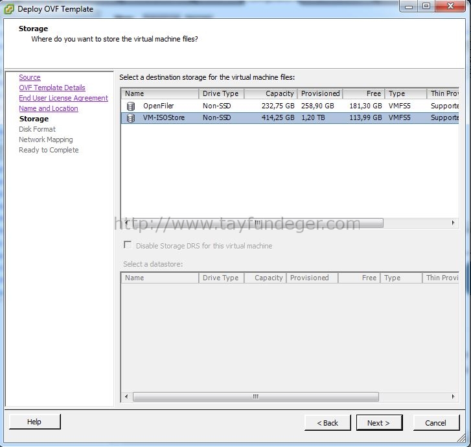Click the OpenFiler datastore icon
The height and width of the screenshot is (447, 471).
pos(131,106)
